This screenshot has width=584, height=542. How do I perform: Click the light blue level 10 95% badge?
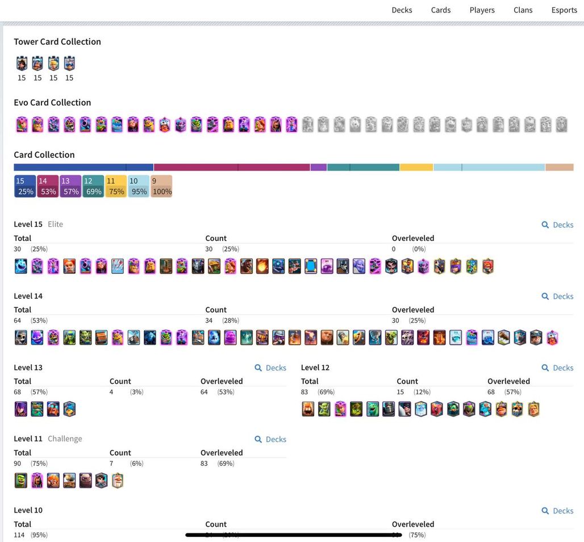(139, 186)
